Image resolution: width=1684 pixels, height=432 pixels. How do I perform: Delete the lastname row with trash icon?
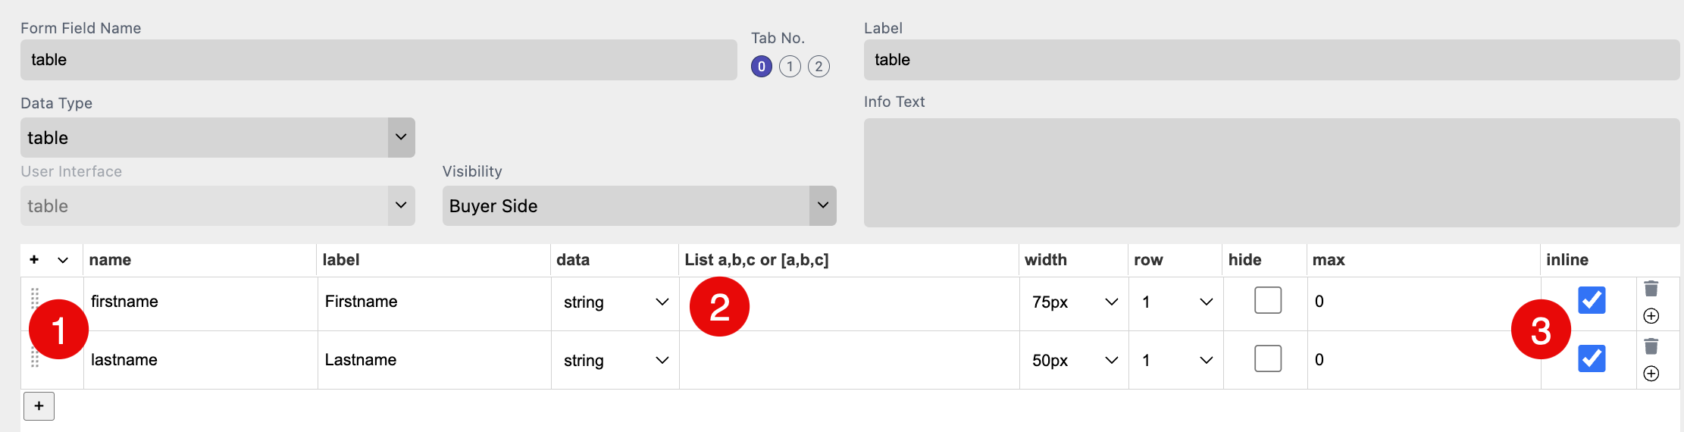click(1651, 347)
